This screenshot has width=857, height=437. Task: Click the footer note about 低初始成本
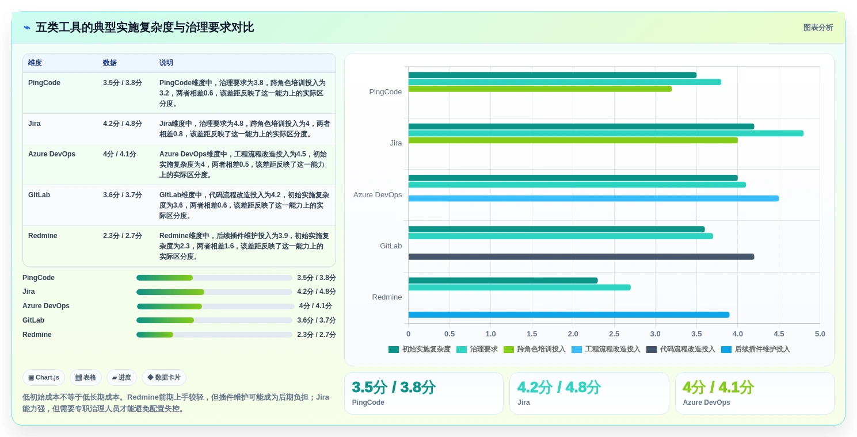[x=176, y=403]
